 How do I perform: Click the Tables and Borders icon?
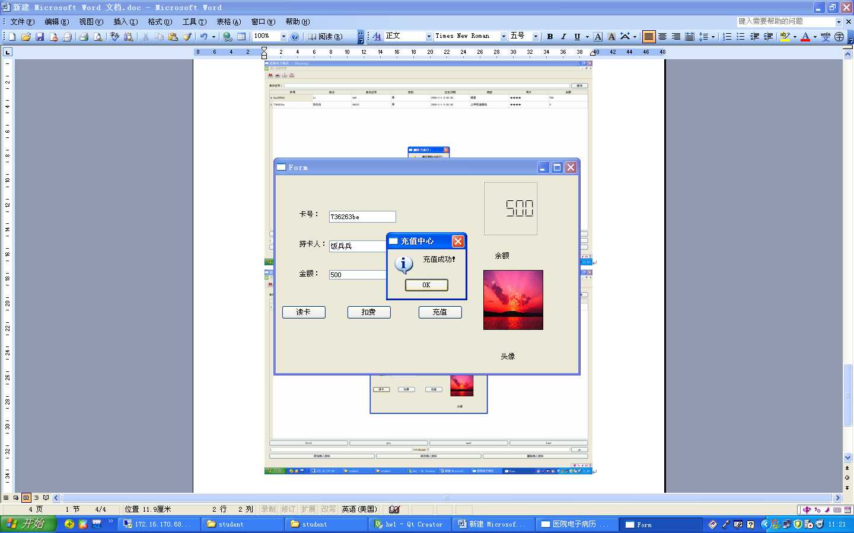coord(241,37)
